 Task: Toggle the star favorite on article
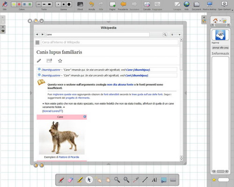[x=60, y=61]
